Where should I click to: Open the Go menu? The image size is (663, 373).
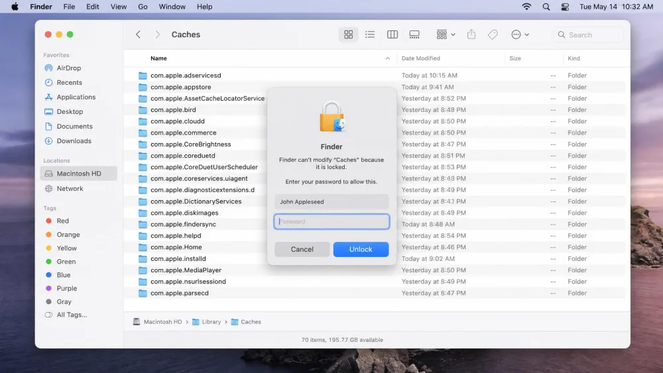(143, 7)
